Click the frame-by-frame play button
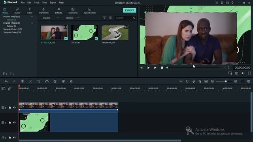The image size is (253, 142). pyautogui.click(x=148, y=68)
